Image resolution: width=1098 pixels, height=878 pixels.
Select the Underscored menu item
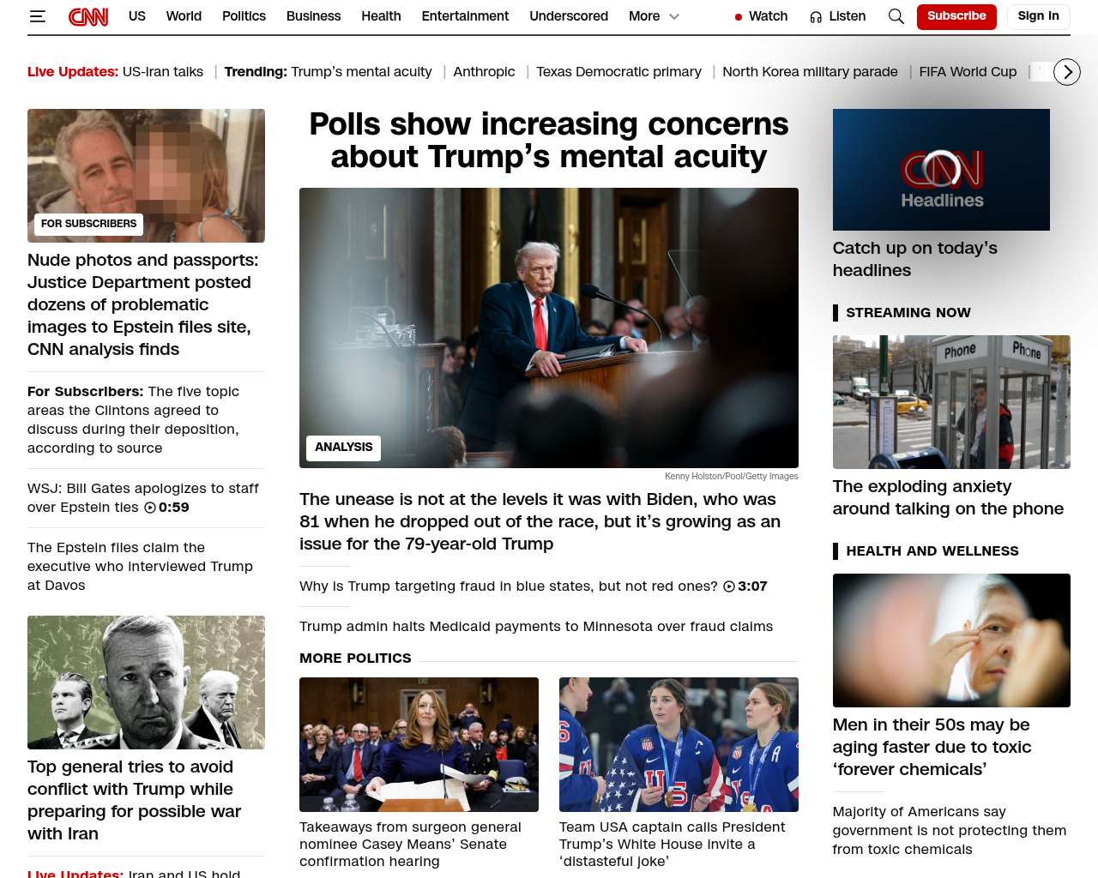[x=568, y=16]
